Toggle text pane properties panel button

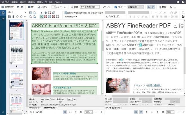[136, 112]
